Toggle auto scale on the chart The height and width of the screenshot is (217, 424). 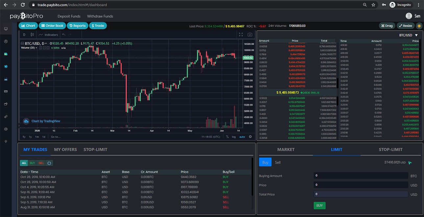[242, 137]
